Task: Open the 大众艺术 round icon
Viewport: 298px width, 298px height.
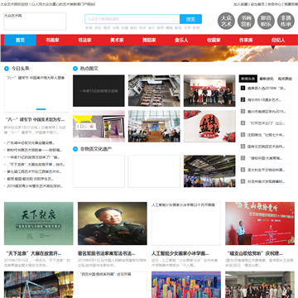Action: [x=226, y=21]
